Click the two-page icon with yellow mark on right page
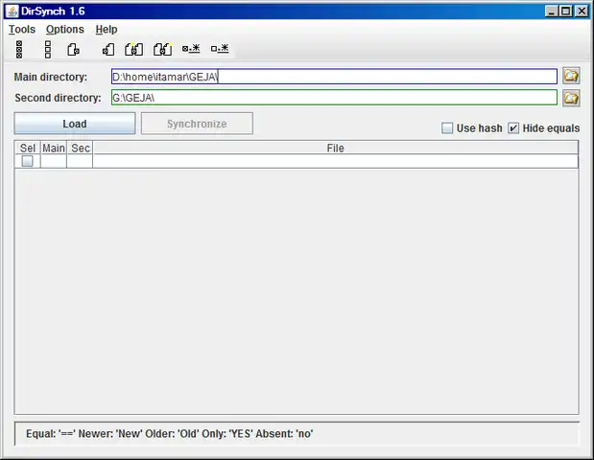Screen dimensions: 594x460 tap(162, 49)
